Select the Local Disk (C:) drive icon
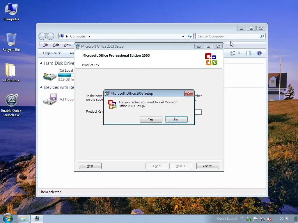The image size is (298, 223). [x=50, y=76]
